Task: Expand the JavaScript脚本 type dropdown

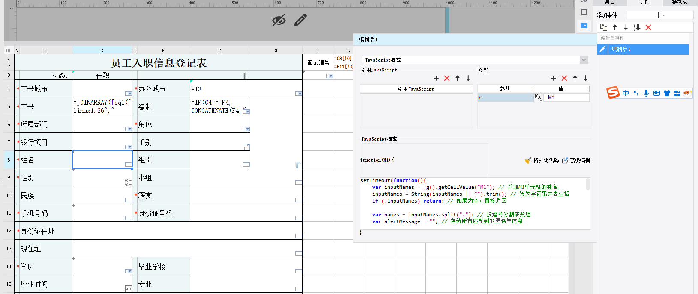Action: [x=584, y=60]
